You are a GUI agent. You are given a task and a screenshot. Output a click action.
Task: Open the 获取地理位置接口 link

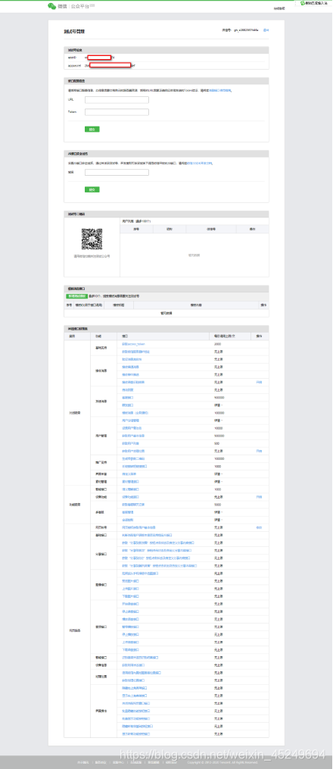click(x=132, y=680)
